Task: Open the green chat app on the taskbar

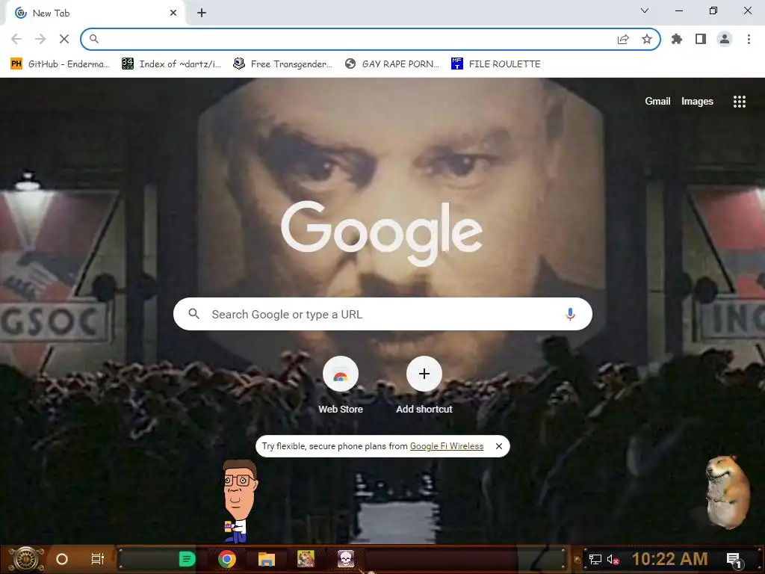Action: coord(187,559)
